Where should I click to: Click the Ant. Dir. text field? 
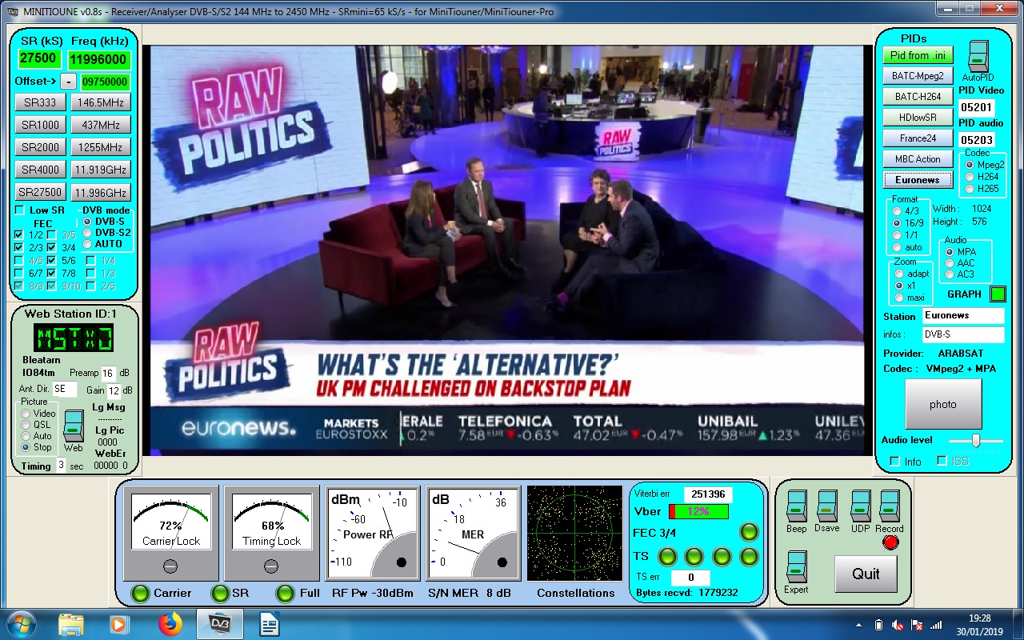(65, 389)
